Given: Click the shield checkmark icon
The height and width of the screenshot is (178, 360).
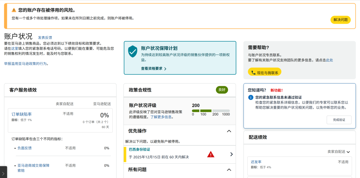Looking at the screenshot, I should point(133,51).
